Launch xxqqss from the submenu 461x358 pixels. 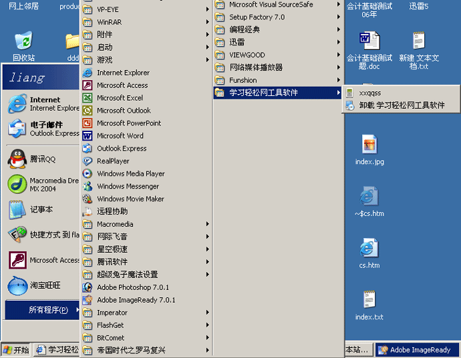coord(401,93)
